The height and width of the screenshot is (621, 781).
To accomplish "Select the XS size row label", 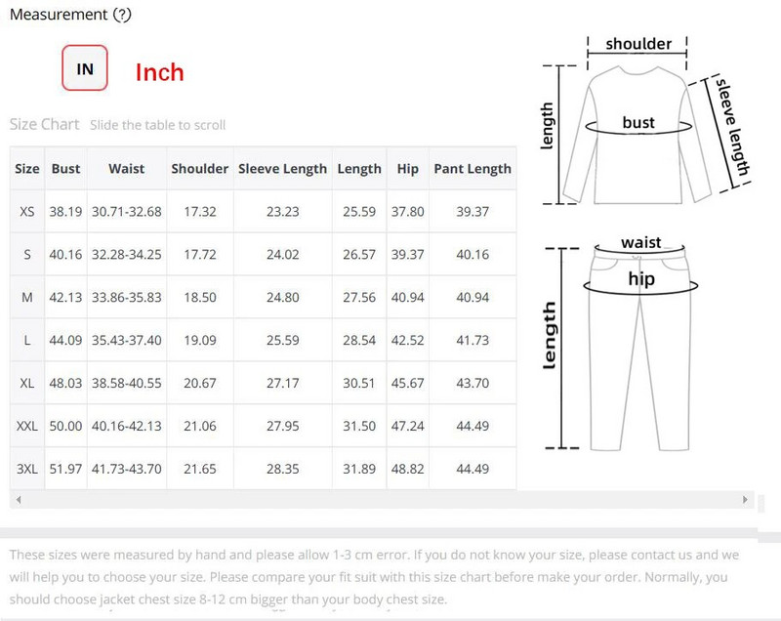I will click(27, 212).
